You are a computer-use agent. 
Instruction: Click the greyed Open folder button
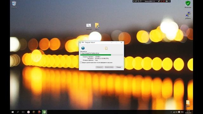coord(109,67)
